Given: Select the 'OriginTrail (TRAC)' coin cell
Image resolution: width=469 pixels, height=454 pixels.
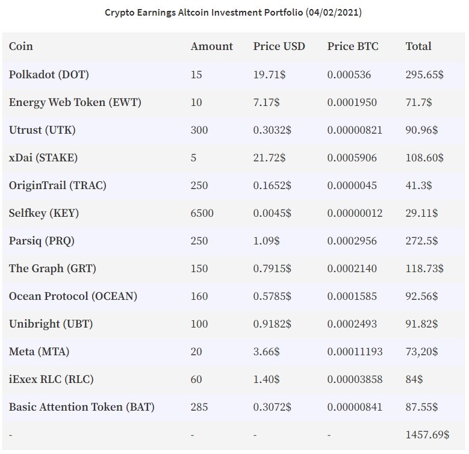Looking at the screenshot, I should click(x=58, y=185).
